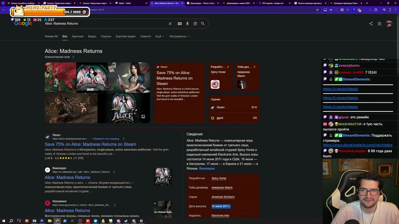Clear the search box with the X icon
The width and height of the screenshot is (399, 224).
point(170,24)
